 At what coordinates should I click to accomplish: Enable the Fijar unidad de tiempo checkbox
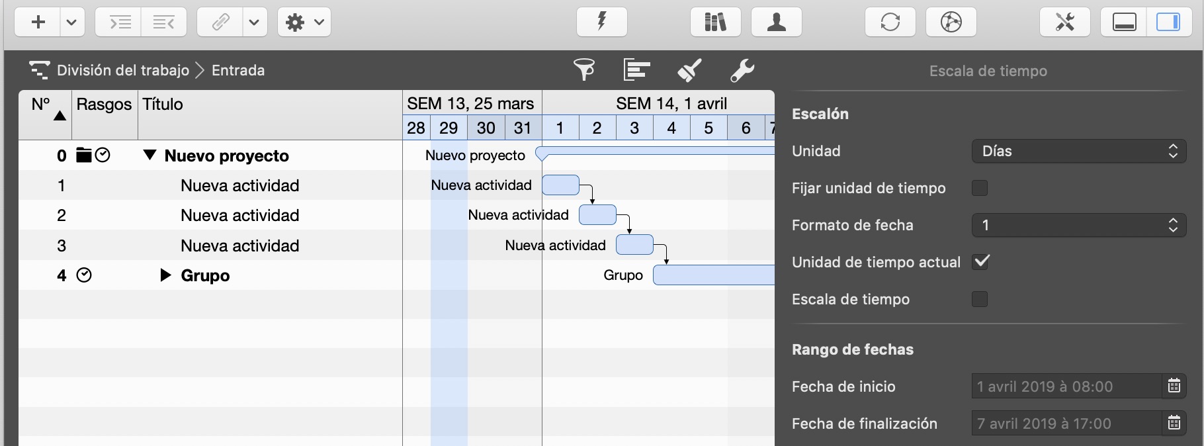tap(980, 188)
